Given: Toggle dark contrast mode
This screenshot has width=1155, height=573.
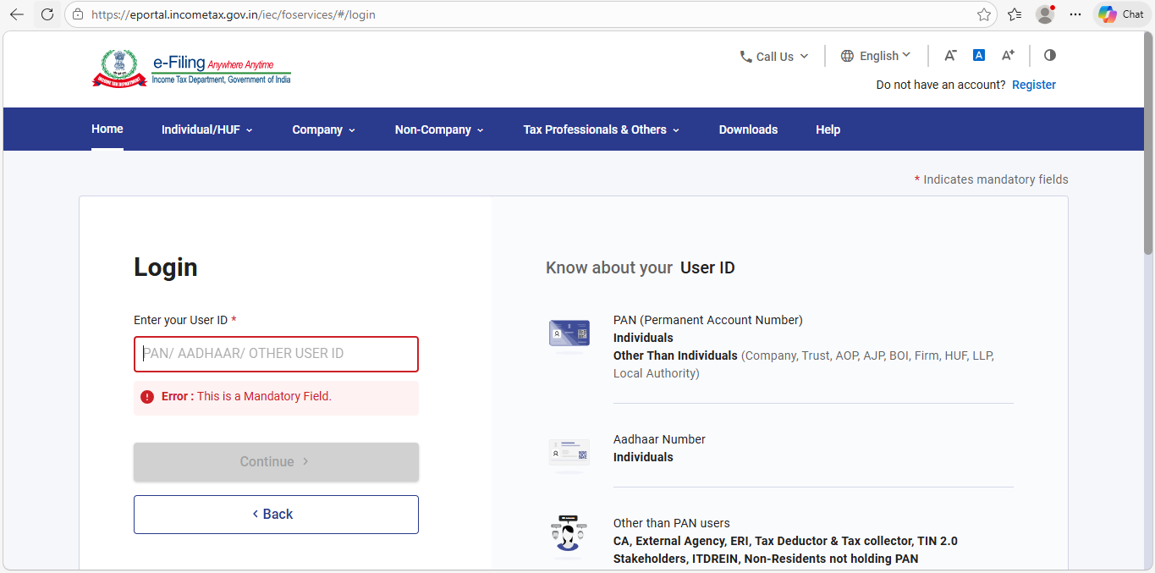Looking at the screenshot, I should [x=1049, y=54].
